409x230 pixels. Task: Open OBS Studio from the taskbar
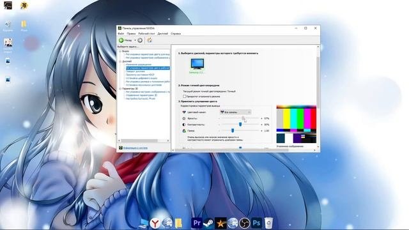click(x=244, y=223)
